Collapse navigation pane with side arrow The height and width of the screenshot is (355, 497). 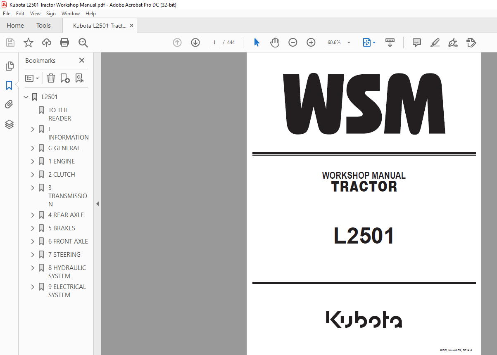pyautogui.click(x=97, y=204)
